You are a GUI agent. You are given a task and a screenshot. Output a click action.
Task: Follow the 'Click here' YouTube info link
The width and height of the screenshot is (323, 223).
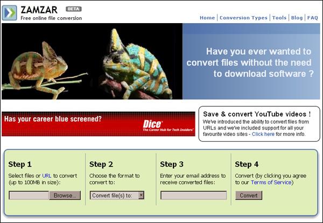coord(263,134)
